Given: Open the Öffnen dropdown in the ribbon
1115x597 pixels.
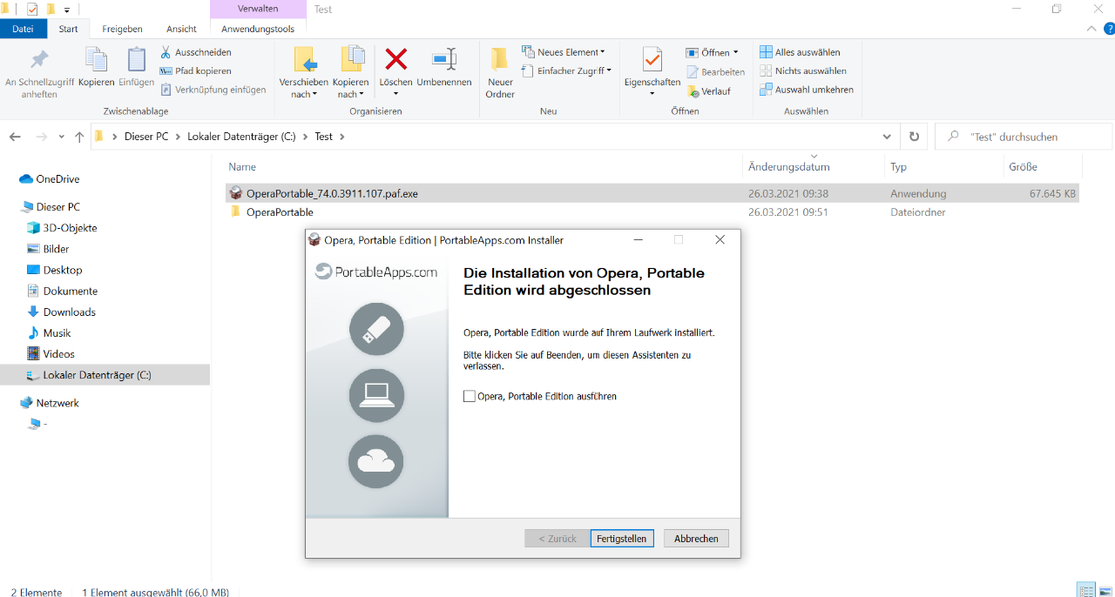Looking at the screenshot, I should click(712, 52).
